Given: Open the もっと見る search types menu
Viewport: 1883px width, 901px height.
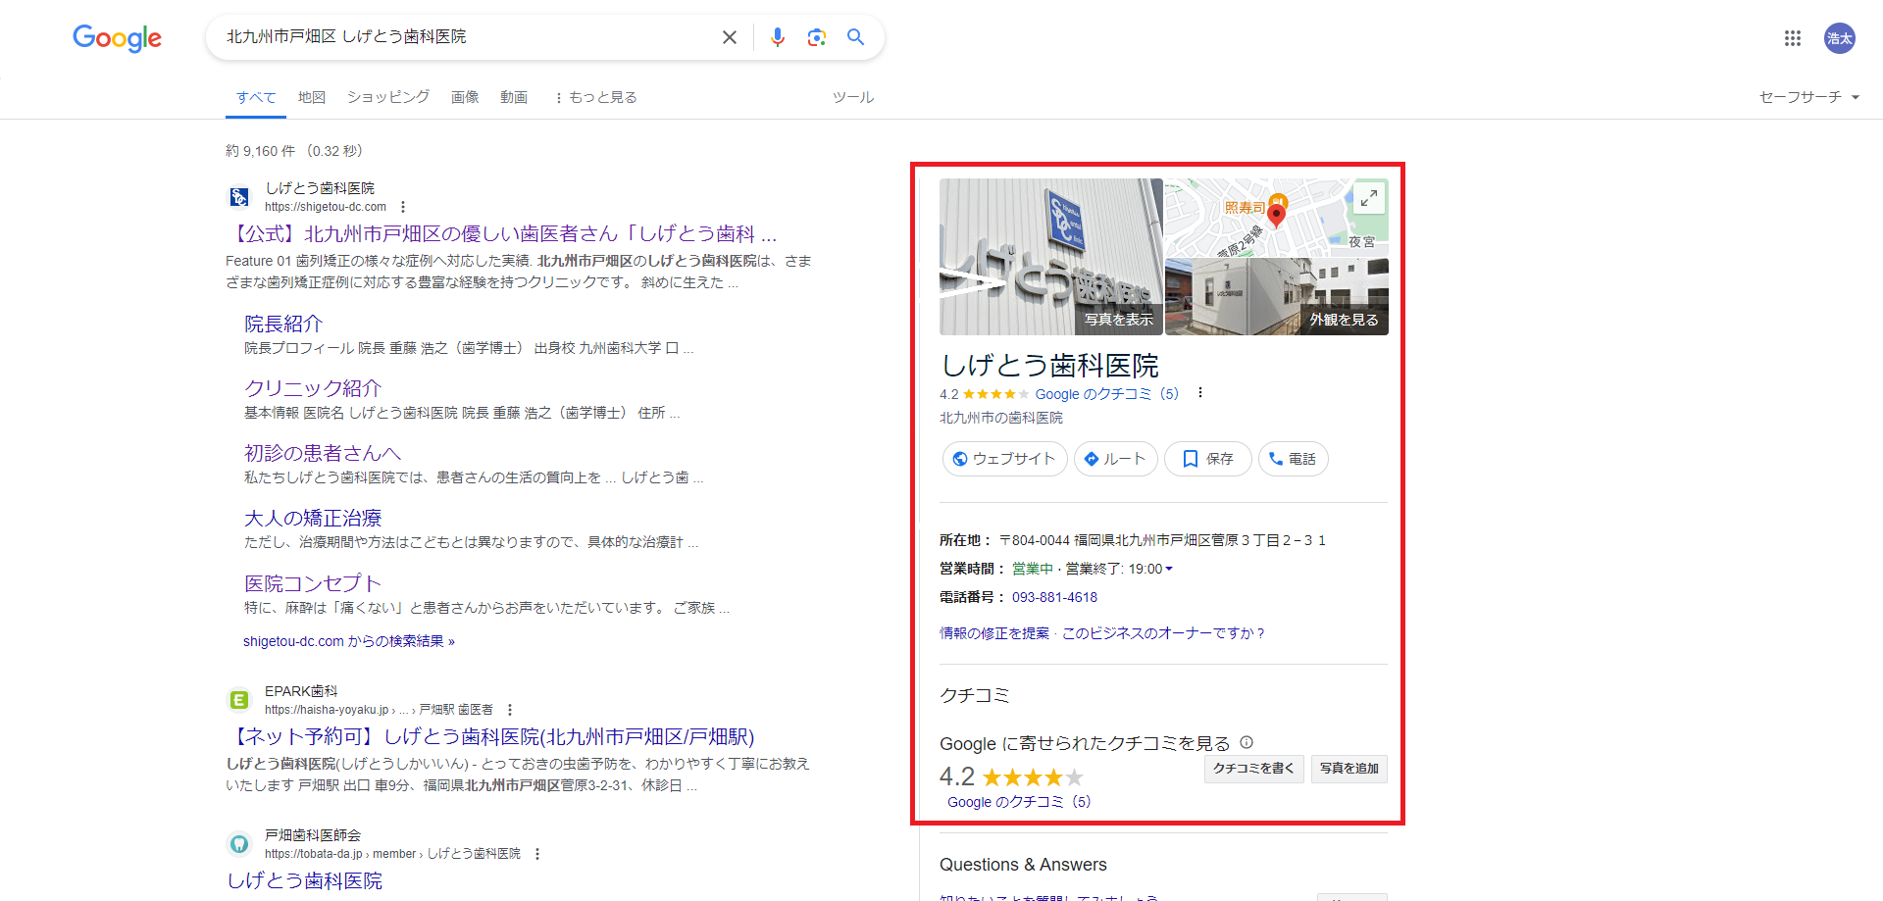Looking at the screenshot, I should pyautogui.click(x=595, y=96).
